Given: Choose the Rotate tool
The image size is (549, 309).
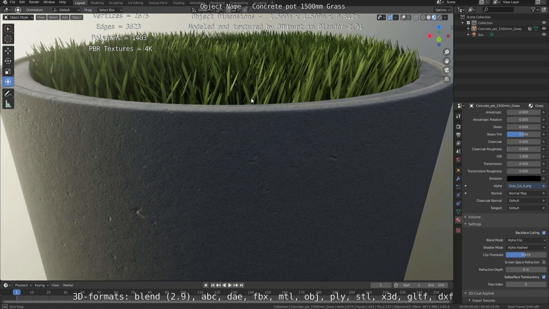Looking at the screenshot, I should tap(8, 61).
